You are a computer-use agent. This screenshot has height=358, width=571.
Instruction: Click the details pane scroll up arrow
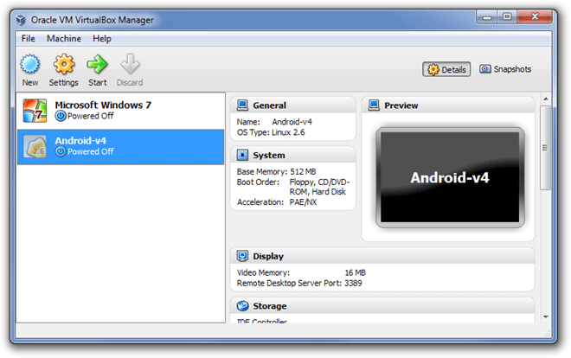(x=546, y=99)
